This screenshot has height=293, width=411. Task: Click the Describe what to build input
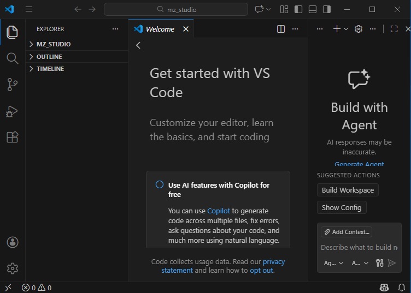pyautogui.click(x=359, y=248)
